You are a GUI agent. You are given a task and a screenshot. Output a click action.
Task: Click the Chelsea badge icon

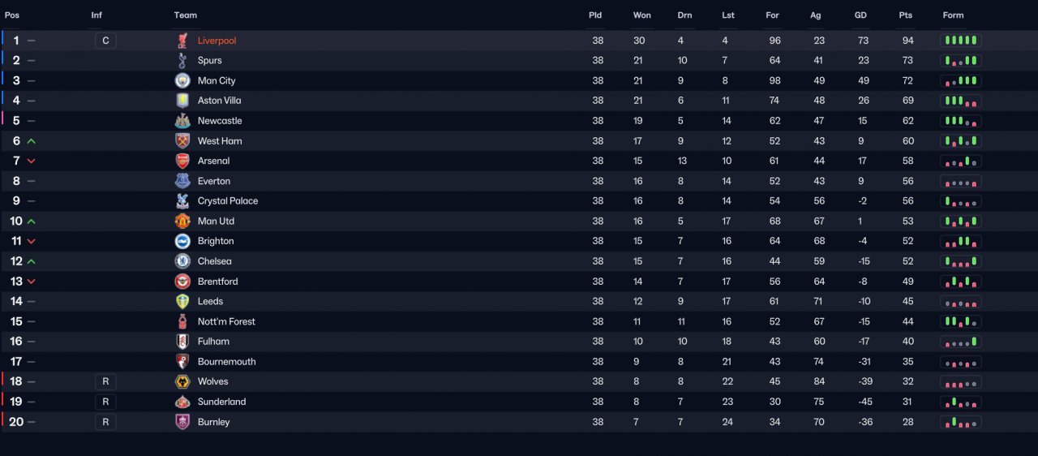click(x=182, y=261)
